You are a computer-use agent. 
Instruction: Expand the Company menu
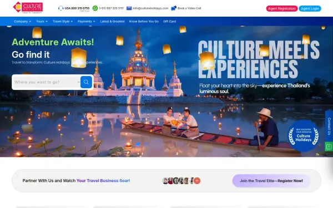click(23, 22)
